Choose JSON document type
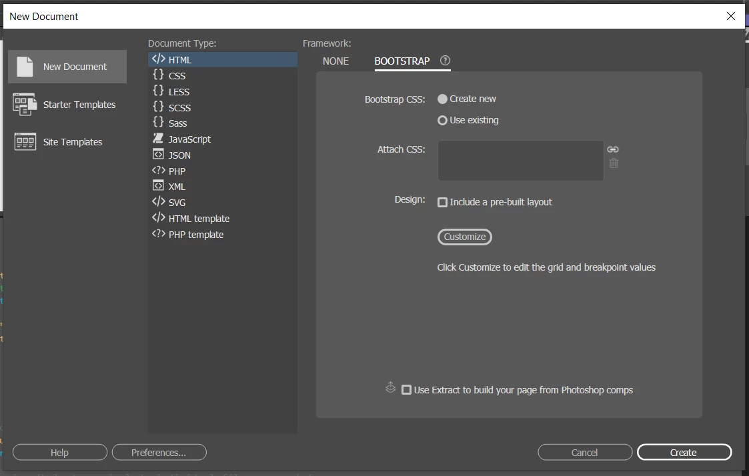 (223, 155)
